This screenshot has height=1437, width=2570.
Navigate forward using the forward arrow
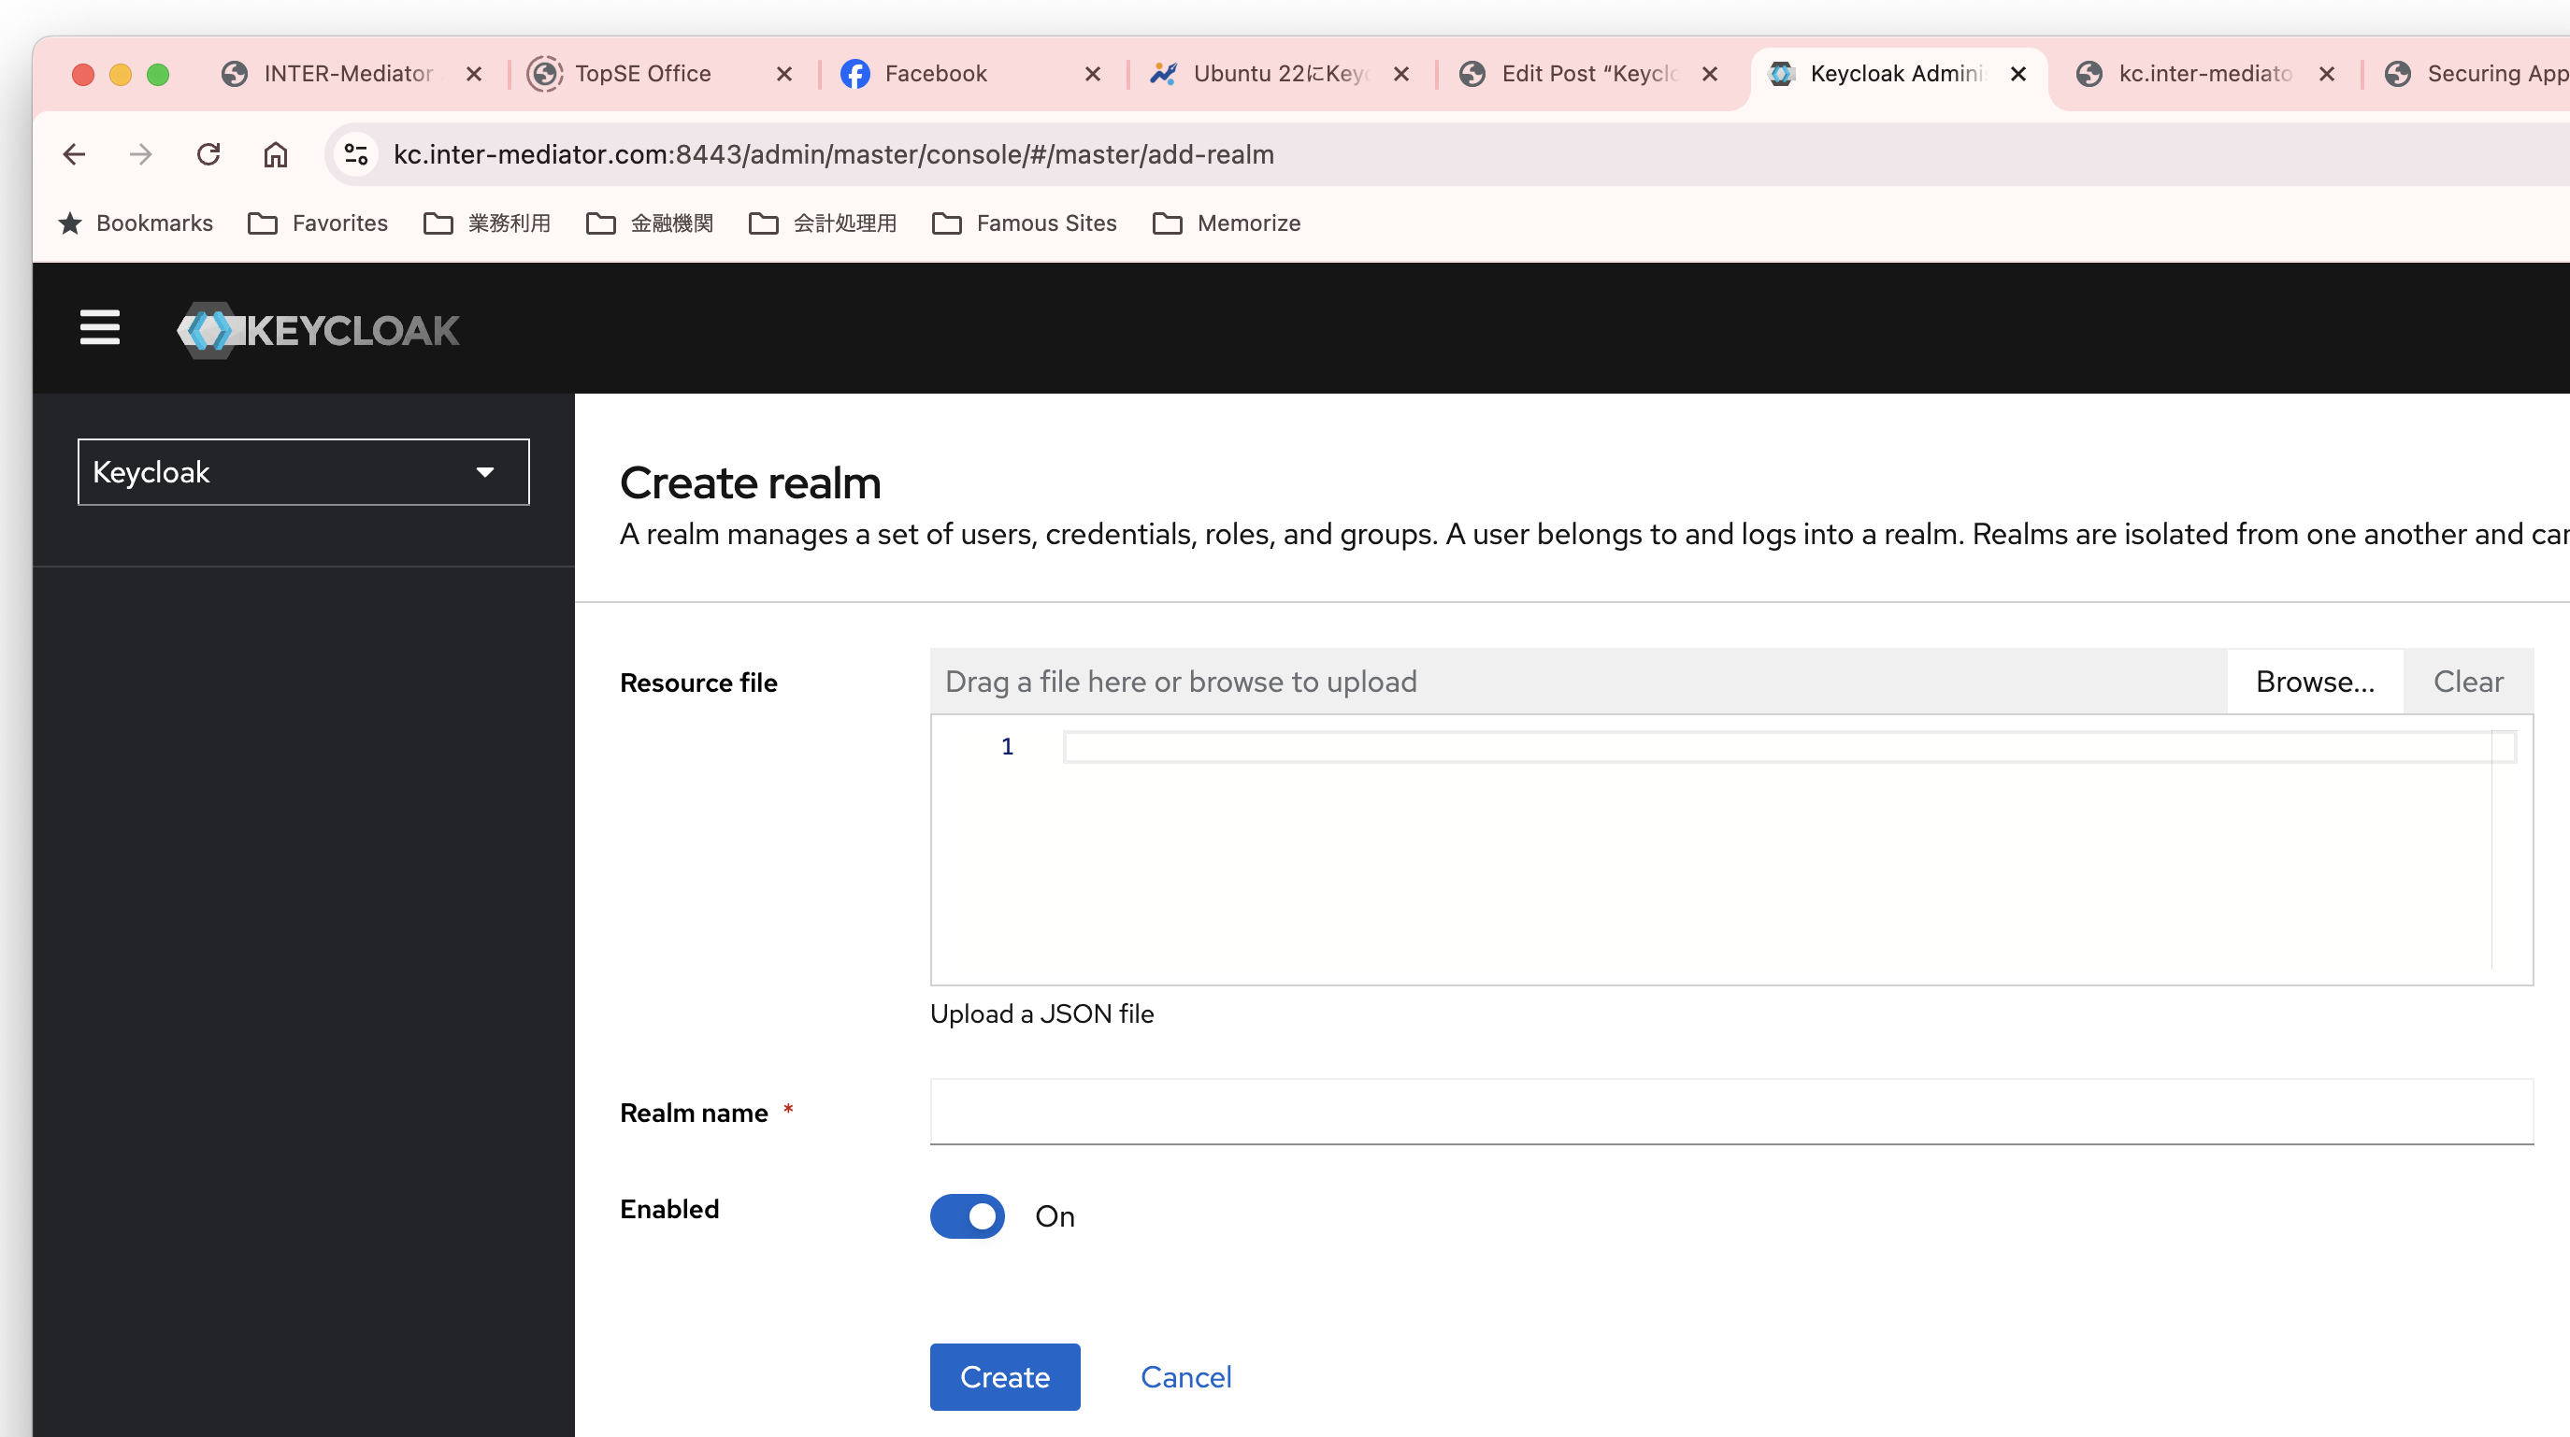(140, 153)
